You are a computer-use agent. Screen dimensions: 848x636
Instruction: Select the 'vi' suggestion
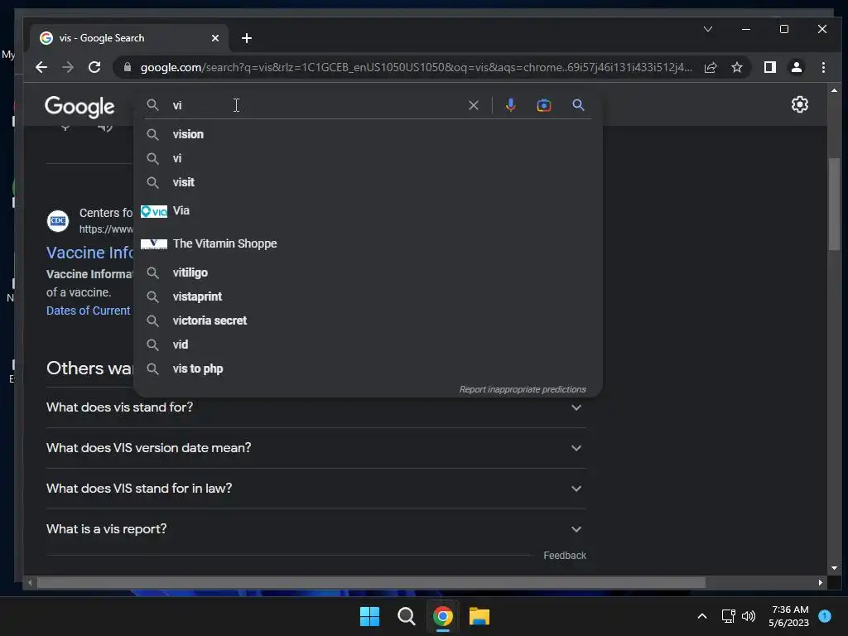pyautogui.click(x=368, y=158)
